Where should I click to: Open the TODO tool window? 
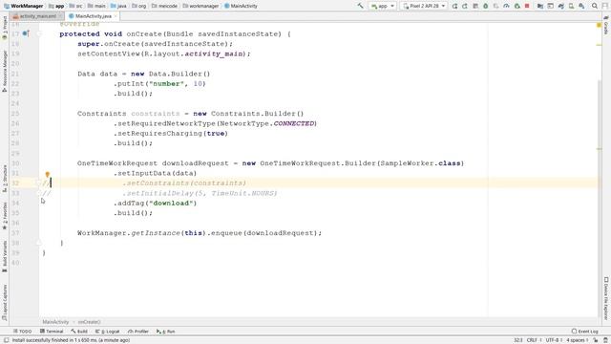tap(22, 332)
